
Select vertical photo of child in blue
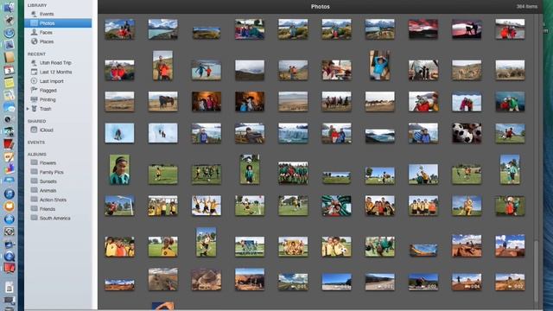380,66
